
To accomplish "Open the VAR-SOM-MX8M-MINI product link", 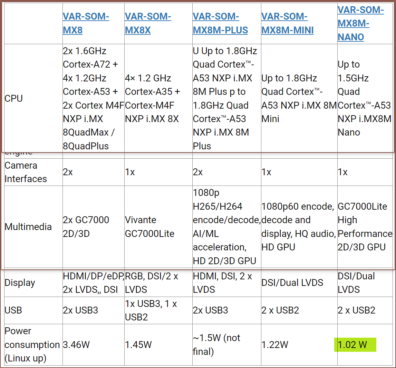I will coord(287,23).
